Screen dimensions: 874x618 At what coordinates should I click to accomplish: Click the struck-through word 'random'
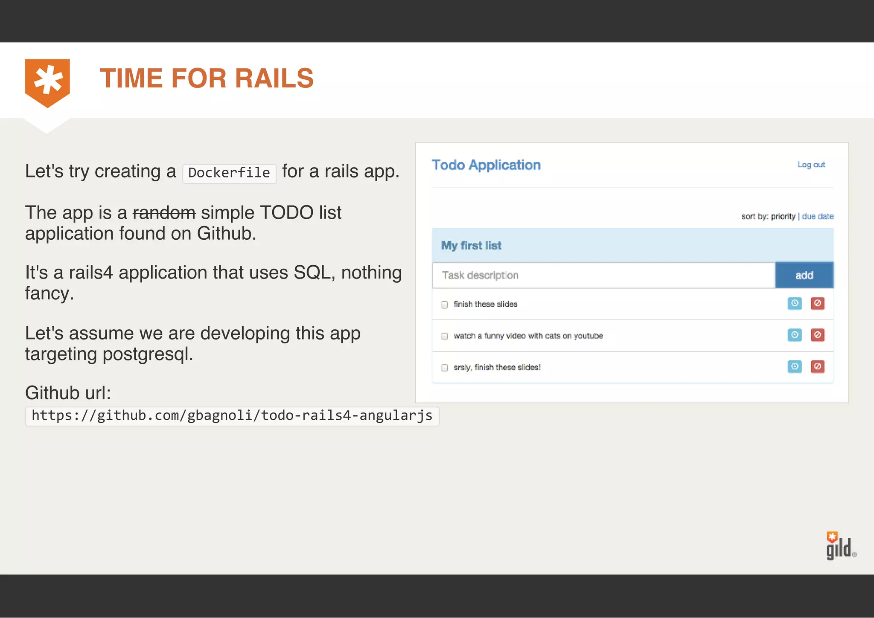click(x=164, y=212)
